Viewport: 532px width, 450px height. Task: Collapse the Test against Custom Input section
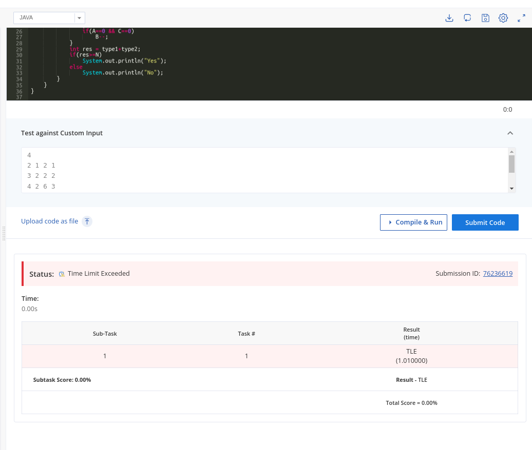510,133
